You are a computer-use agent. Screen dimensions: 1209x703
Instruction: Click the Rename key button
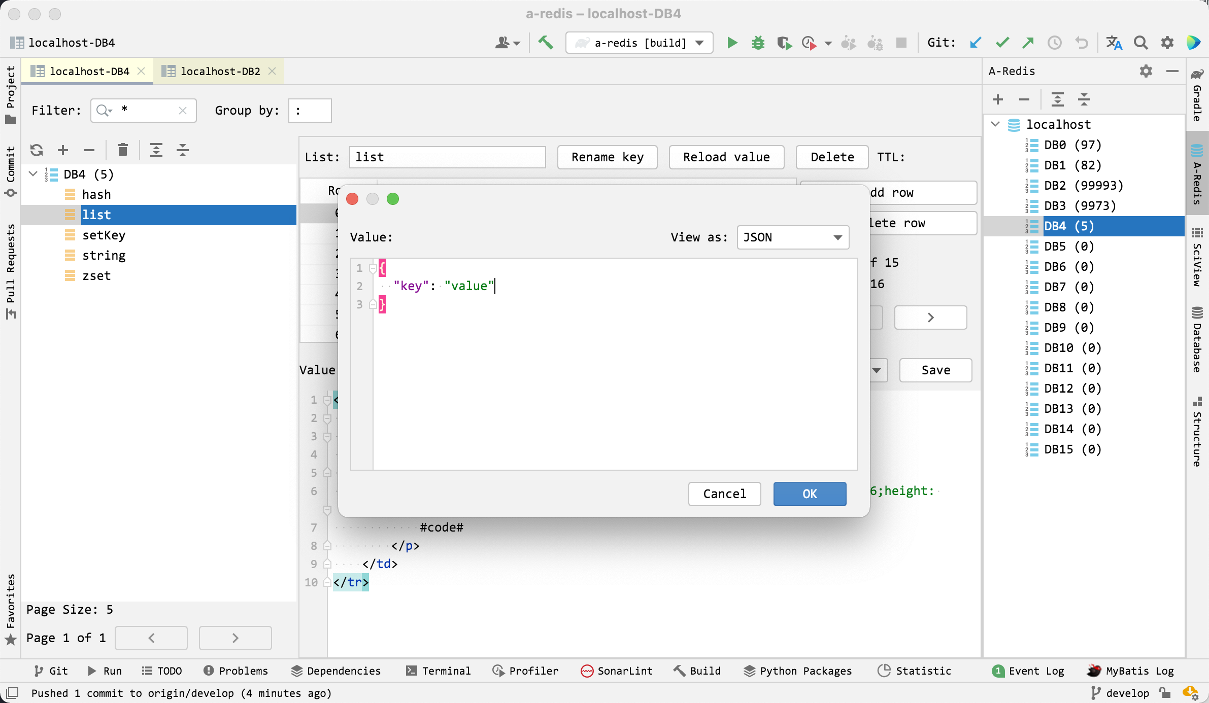(x=607, y=157)
